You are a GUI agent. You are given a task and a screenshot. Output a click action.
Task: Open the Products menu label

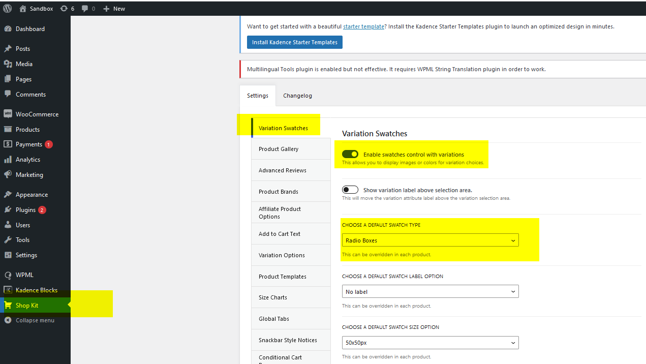27,130
